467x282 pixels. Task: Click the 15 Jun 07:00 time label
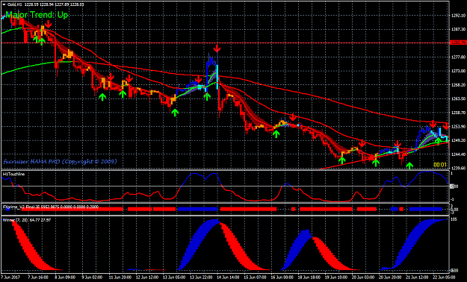click(256, 278)
